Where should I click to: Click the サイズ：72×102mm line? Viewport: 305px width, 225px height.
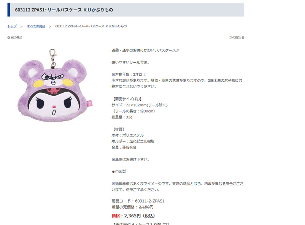pos(140,105)
